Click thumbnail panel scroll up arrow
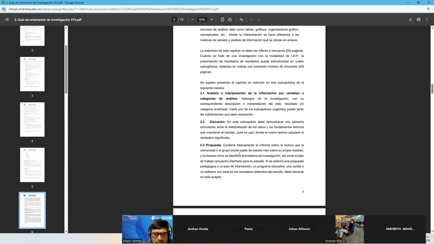 tap(66, 27)
